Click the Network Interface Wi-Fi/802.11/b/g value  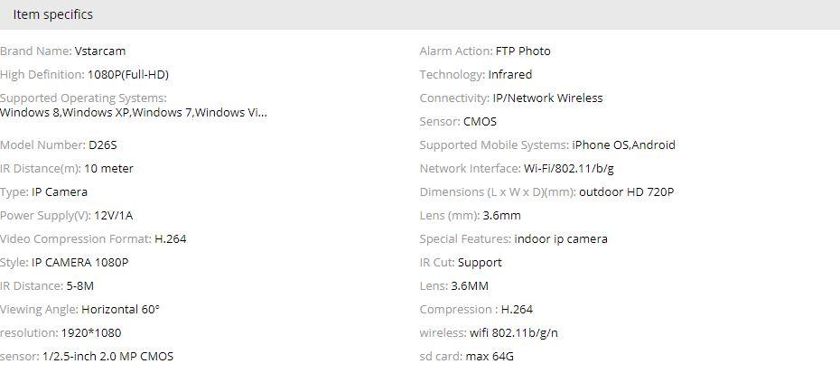tap(568, 169)
